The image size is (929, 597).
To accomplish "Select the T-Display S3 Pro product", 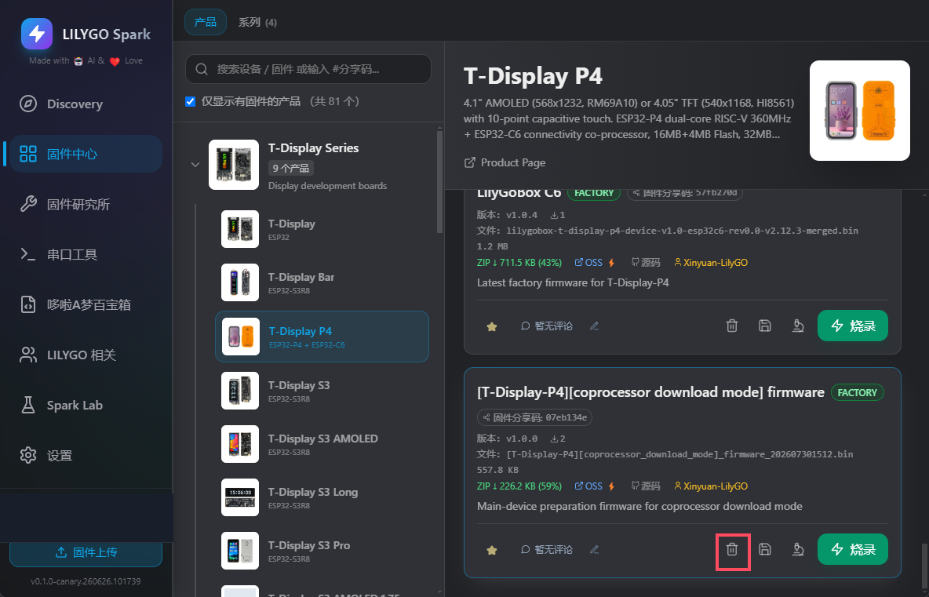I will (322, 551).
